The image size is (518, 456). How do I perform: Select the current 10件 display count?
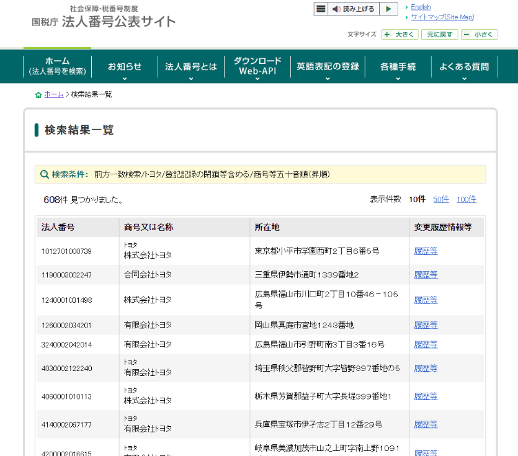(418, 199)
